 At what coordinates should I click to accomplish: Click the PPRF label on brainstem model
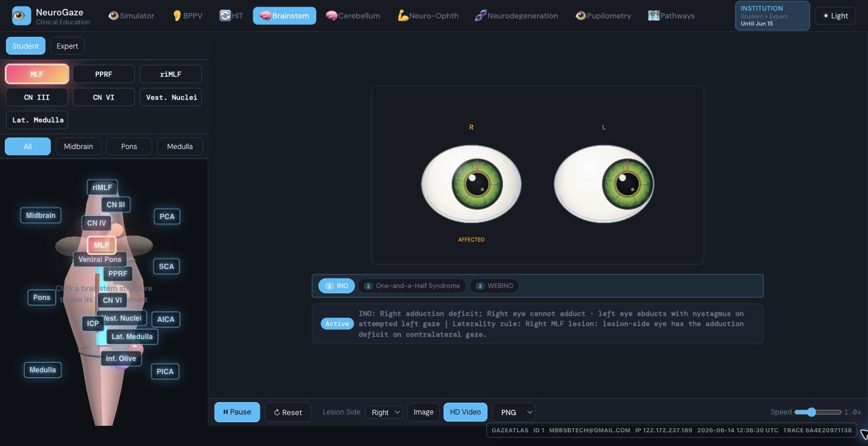coord(118,274)
